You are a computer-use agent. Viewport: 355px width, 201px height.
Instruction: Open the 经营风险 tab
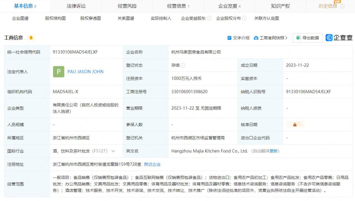[x=127, y=6]
